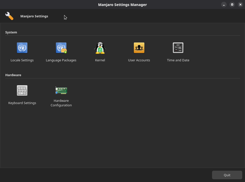Close the window using the X button
The image size is (245, 182).
[x=240, y=5]
